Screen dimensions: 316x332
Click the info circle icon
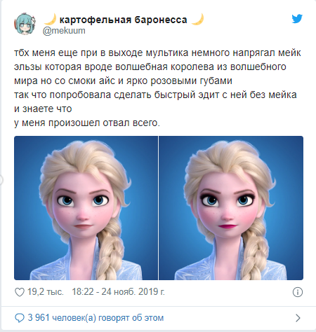(x=298, y=292)
